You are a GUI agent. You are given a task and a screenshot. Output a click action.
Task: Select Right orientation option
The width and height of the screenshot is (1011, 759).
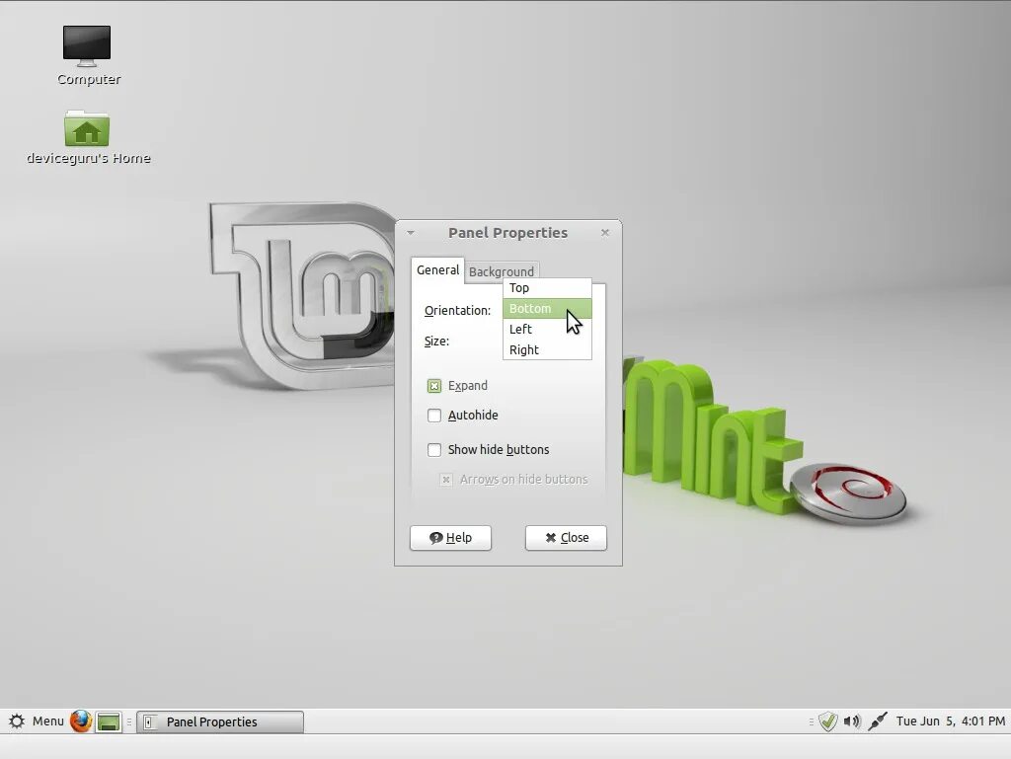(547, 349)
